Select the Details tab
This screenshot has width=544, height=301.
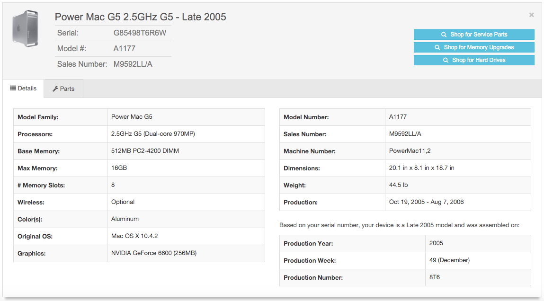coord(23,89)
